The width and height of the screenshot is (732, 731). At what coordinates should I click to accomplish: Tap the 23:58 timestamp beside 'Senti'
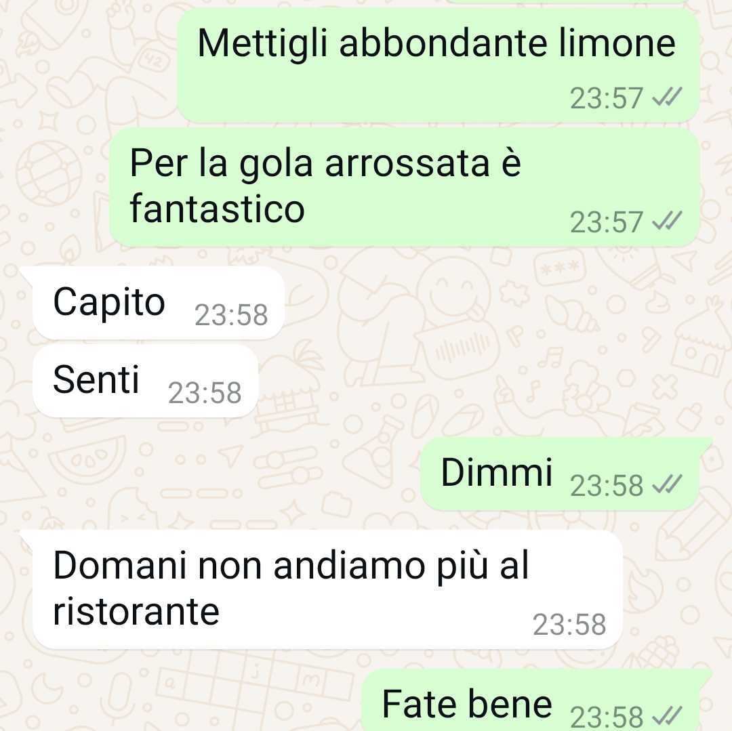point(205,393)
